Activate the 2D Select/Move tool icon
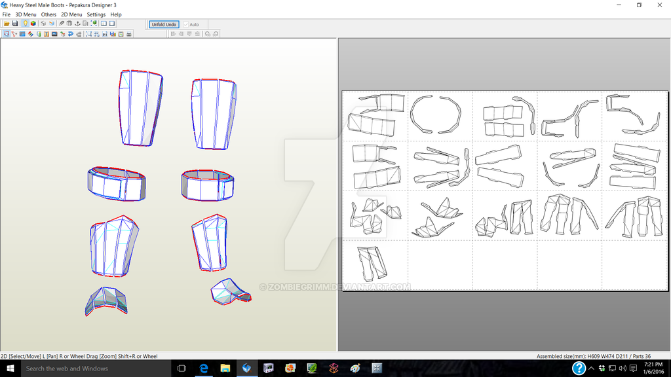Image resolution: width=671 pixels, height=377 pixels. (7, 34)
